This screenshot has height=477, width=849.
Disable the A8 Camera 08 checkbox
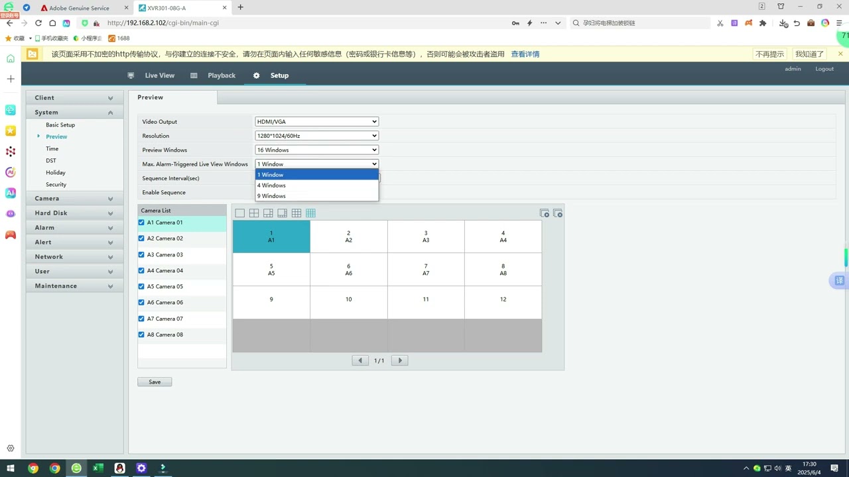[141, 335]
